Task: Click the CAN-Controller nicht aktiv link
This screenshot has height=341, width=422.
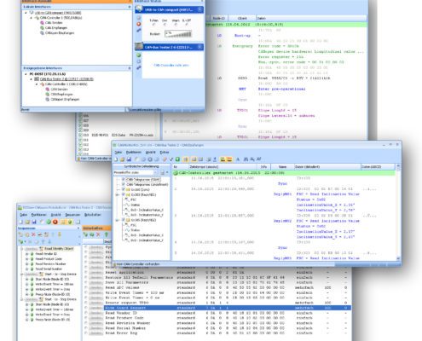Action: coord(171,65)
